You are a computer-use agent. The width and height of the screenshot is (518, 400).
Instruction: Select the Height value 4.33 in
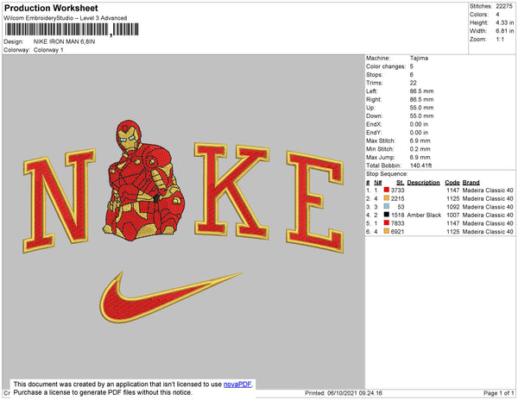(x=504, y=22)
